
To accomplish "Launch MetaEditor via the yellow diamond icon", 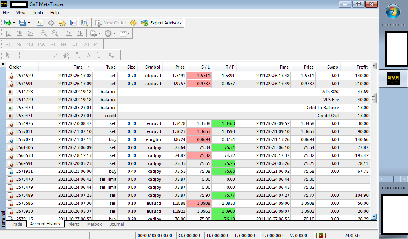I will coord(133,23).
